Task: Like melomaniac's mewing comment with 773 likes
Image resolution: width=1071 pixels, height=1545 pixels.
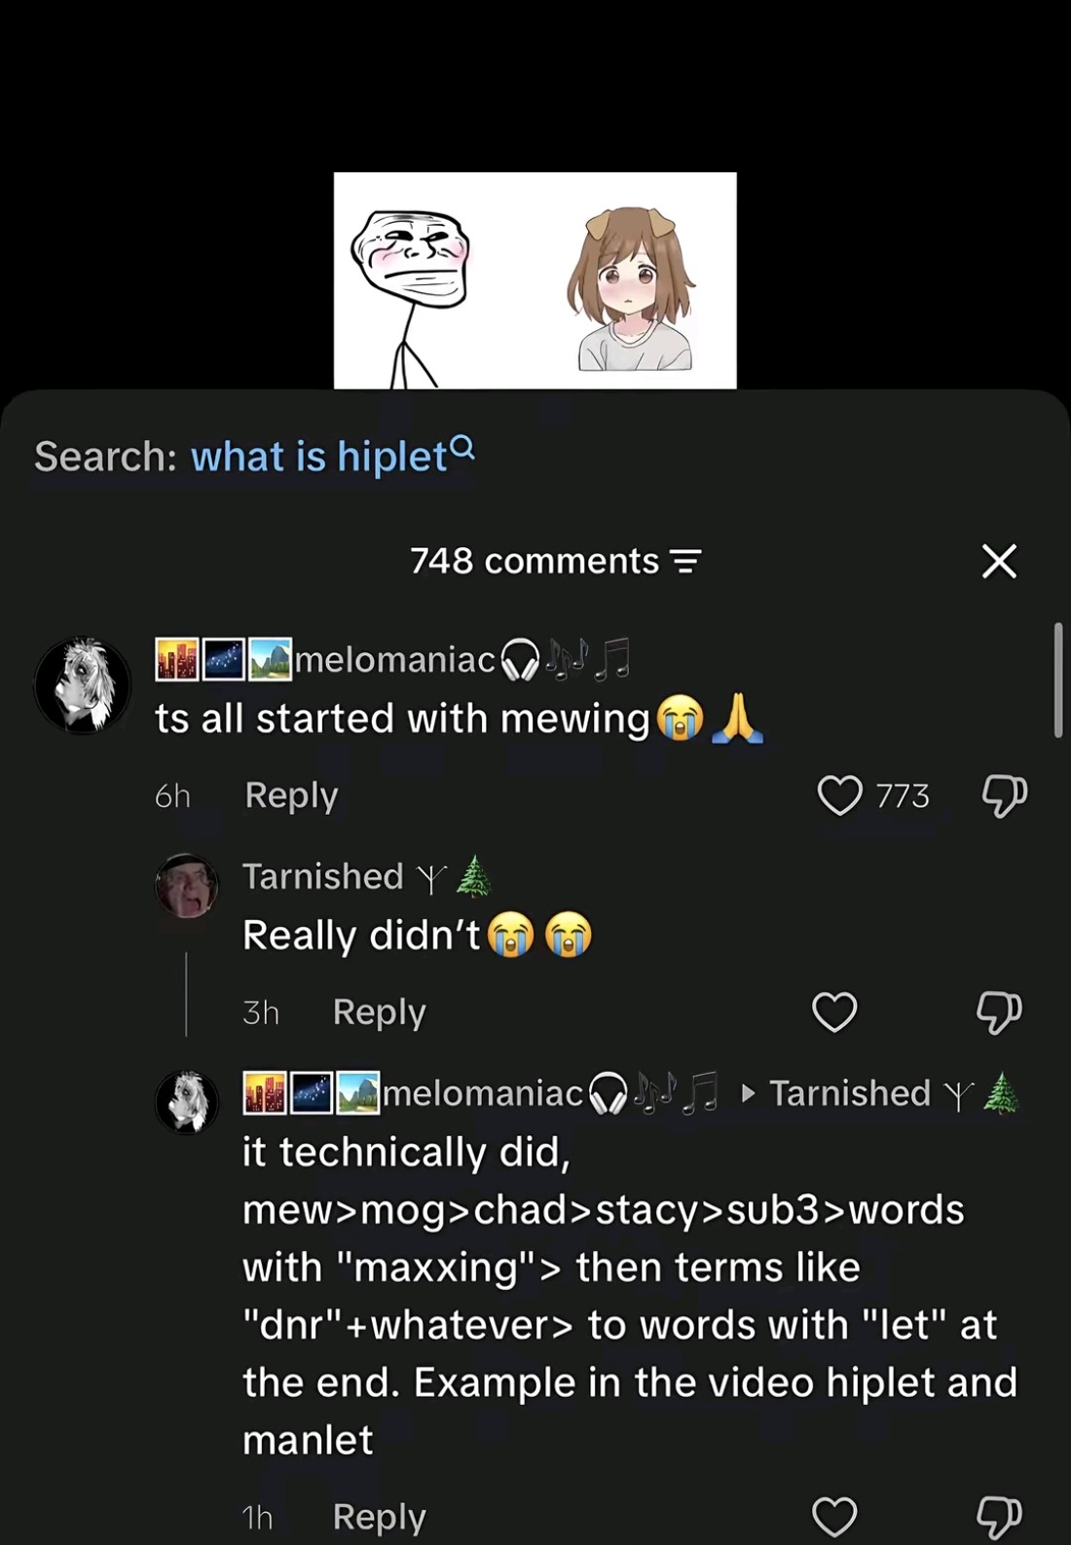Action: [x=839, y=795]
